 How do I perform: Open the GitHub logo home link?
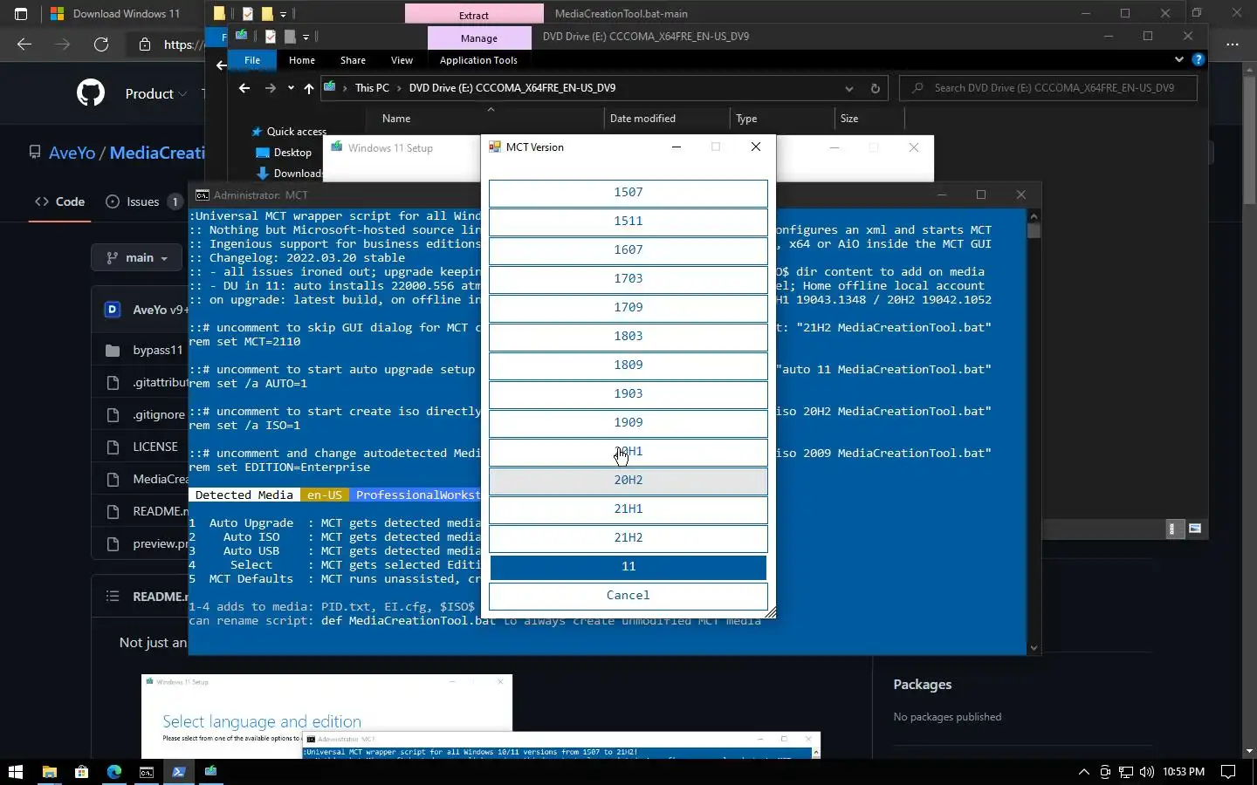91,93
